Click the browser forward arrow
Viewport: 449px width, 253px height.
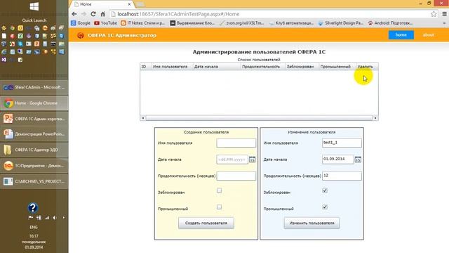click(83, 14)
